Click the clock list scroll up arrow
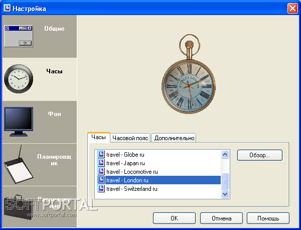Screen dimensions: 301x230 pos(225,154)
